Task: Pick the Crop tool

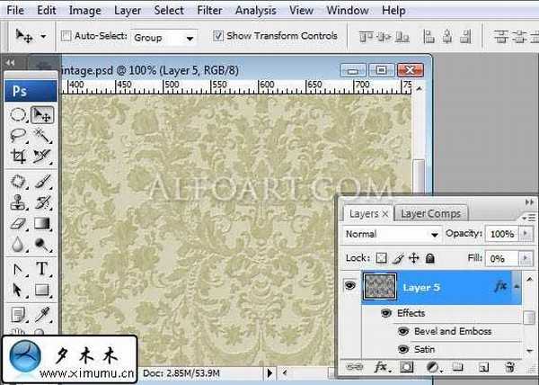Action: tap(18, 157)
